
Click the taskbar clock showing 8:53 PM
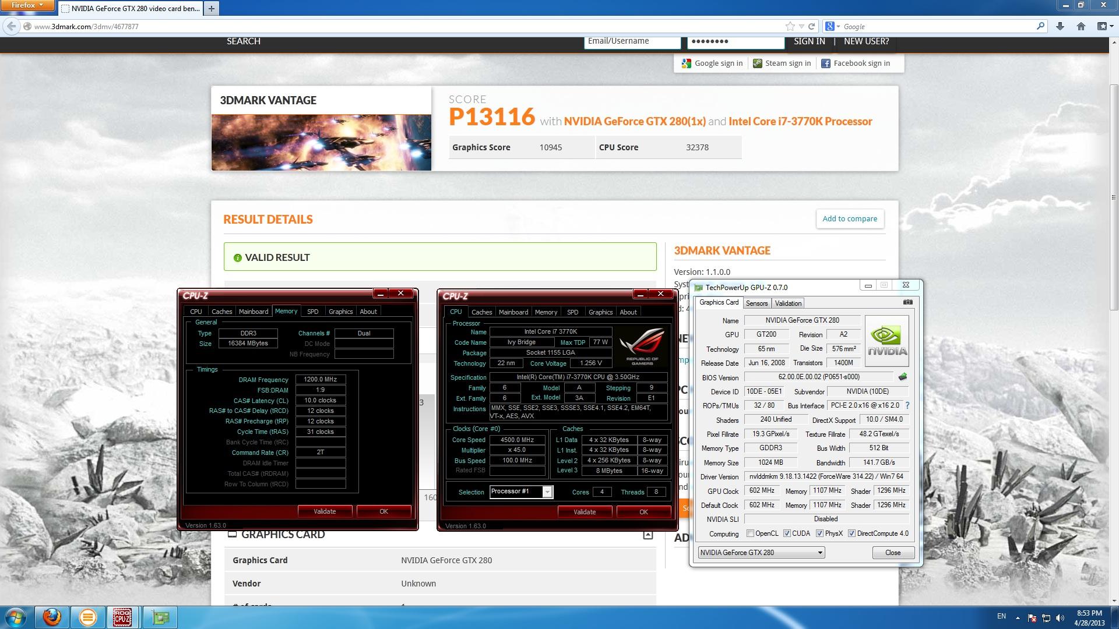tap(1089, 618)
